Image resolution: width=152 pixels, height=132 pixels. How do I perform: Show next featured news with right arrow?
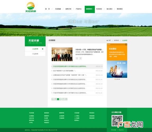(81, 58)
